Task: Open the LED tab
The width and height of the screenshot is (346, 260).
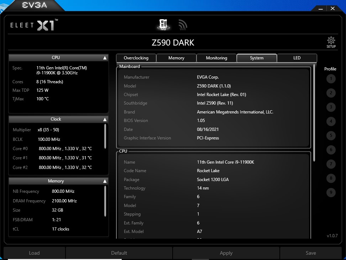Action: point(297,58)
